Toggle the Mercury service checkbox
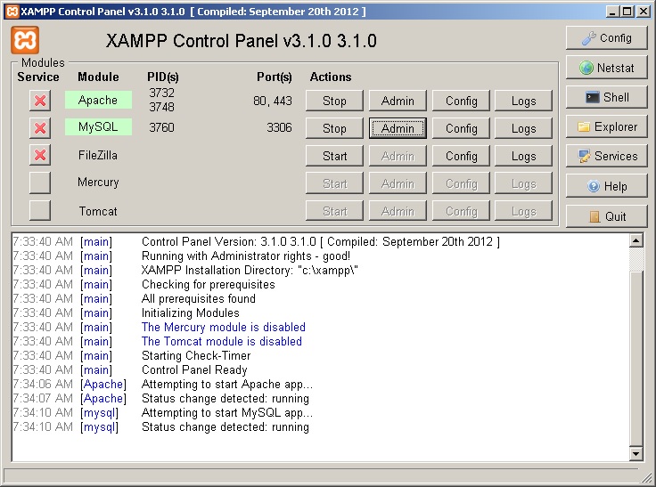Screen dimensions: 656x487 (40, 183)
